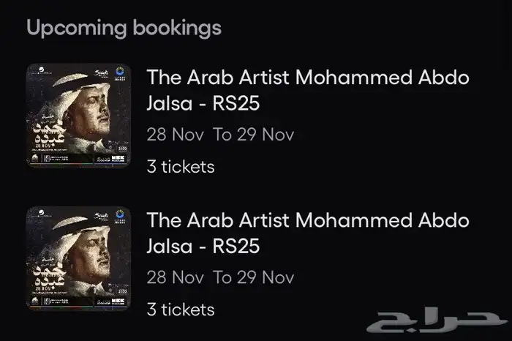Click "Jalsa - RS25" in the second booking
Screen dimensions: 512x341
[203, 247]
